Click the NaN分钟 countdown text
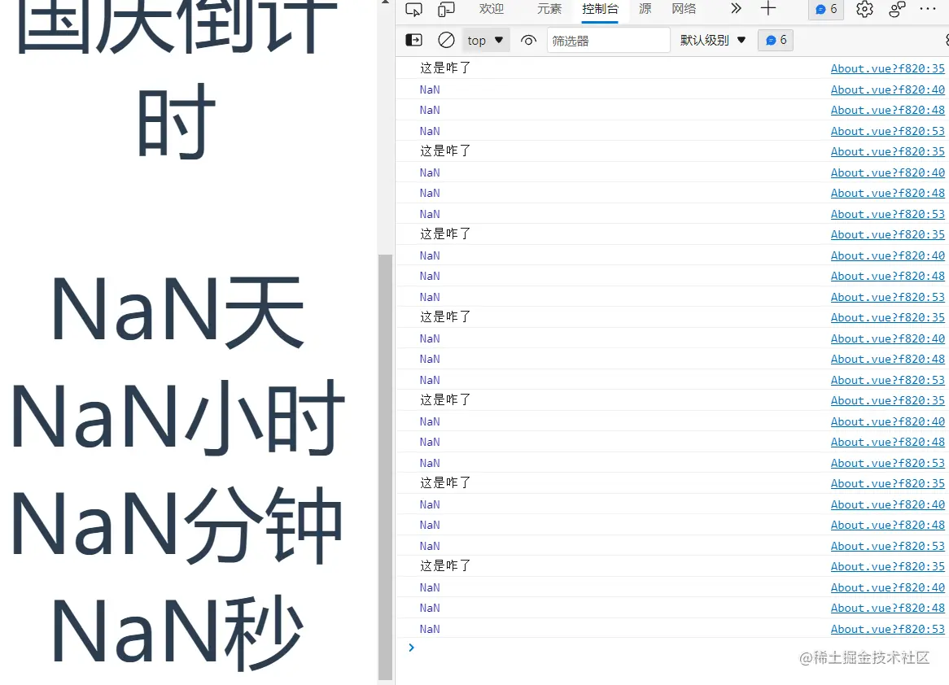949x685 pixels. [x=177, y=524]
